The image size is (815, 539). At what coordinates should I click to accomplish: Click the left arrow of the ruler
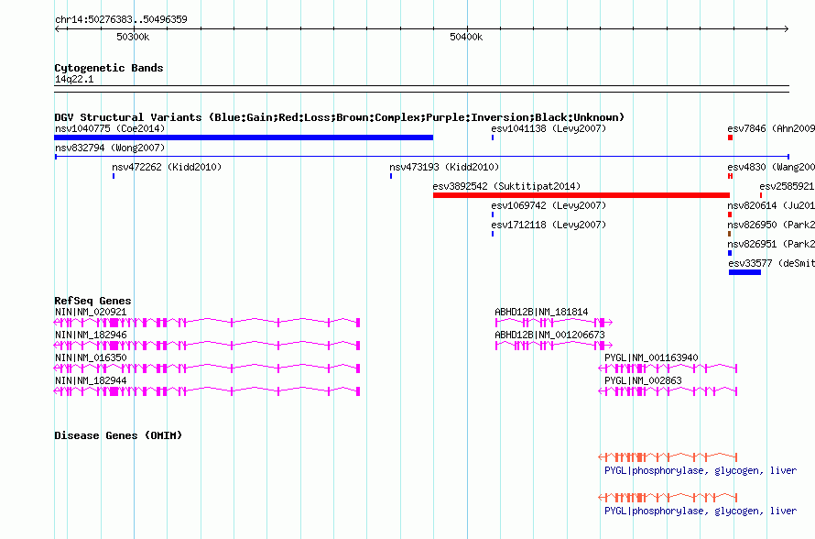(58, 28)
